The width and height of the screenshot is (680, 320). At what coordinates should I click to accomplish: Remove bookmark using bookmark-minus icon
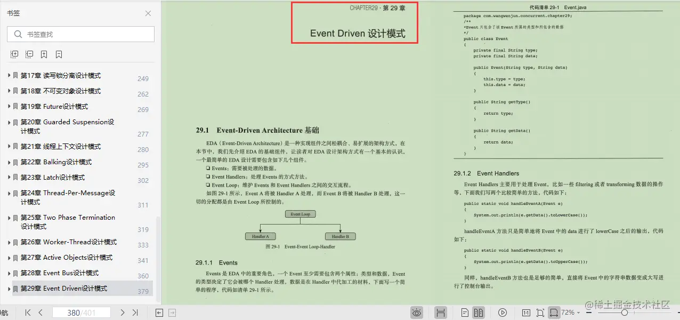coord(59,54)
